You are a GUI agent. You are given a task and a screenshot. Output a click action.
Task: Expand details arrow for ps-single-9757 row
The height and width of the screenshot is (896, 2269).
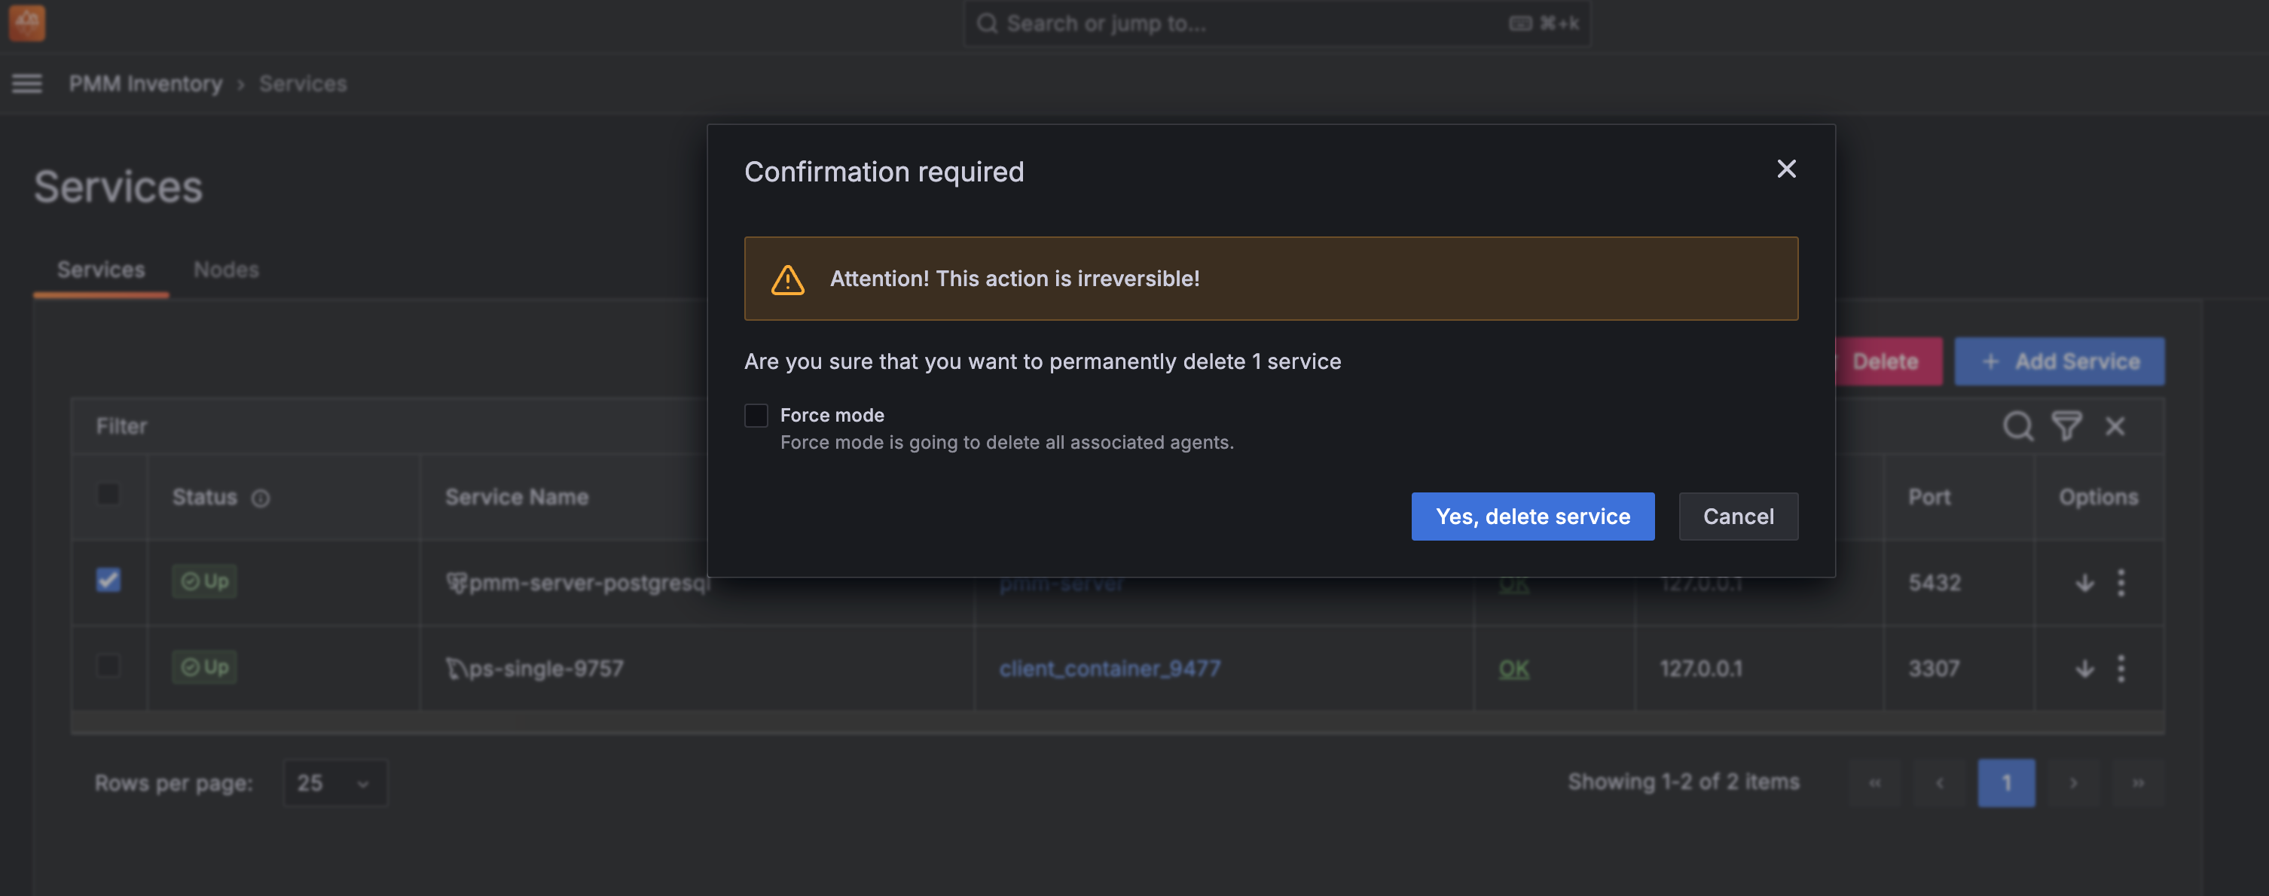(x=2084, y=669)
